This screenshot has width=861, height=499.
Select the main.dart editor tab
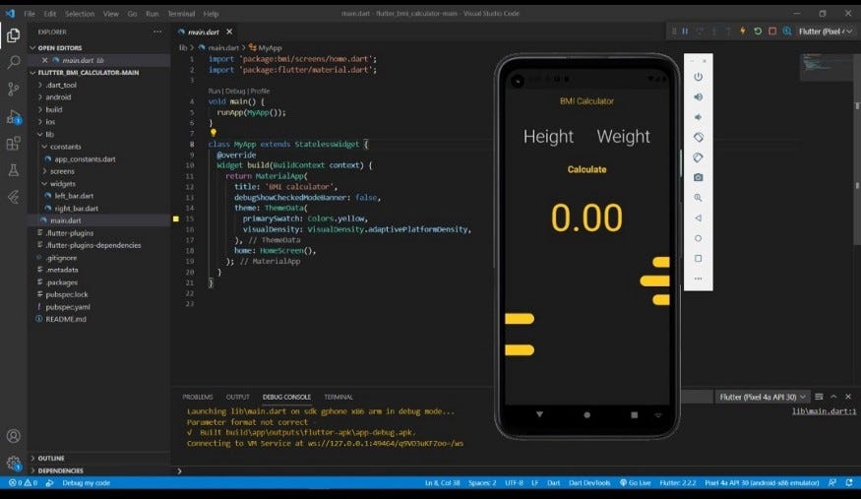pyautogui.click(x=205, y=31)
